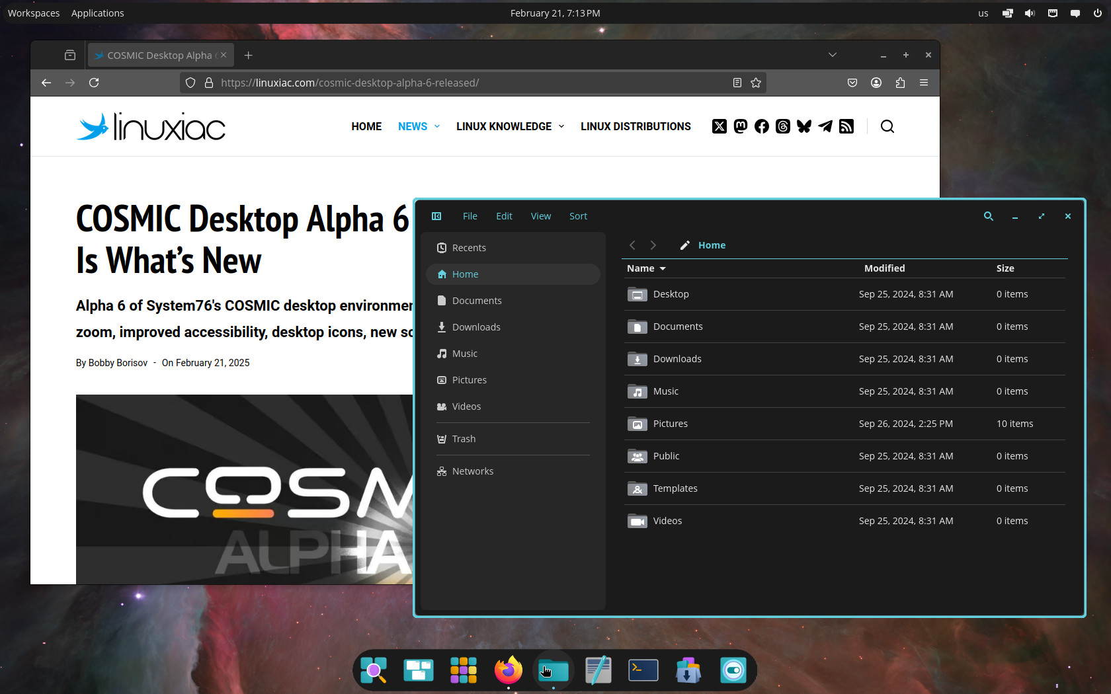1111x694 pixels.
Task: Click the pencil edit-location icon
Action: pos(685,245)
